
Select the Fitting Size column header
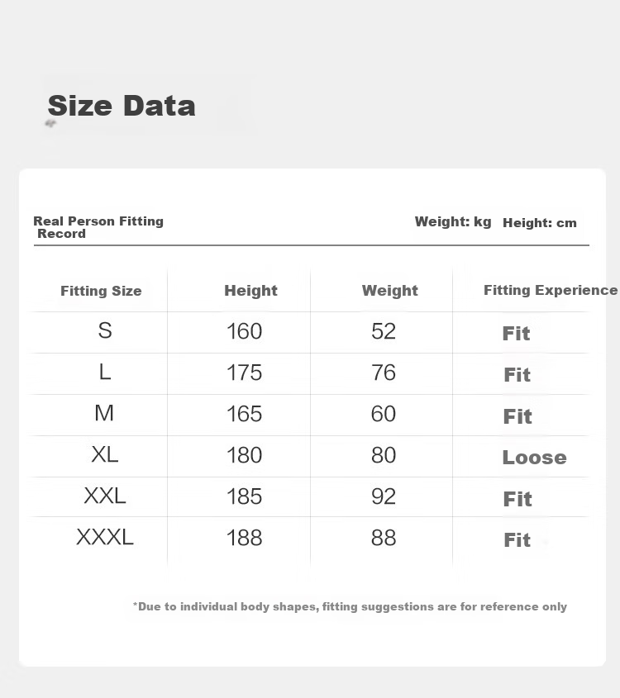coord(101,291)
